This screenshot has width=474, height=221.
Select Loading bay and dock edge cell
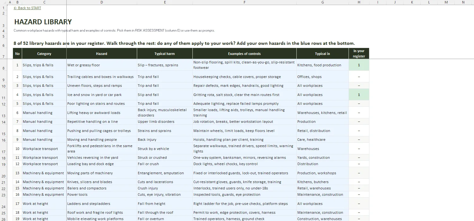click(x=102, y=164)
